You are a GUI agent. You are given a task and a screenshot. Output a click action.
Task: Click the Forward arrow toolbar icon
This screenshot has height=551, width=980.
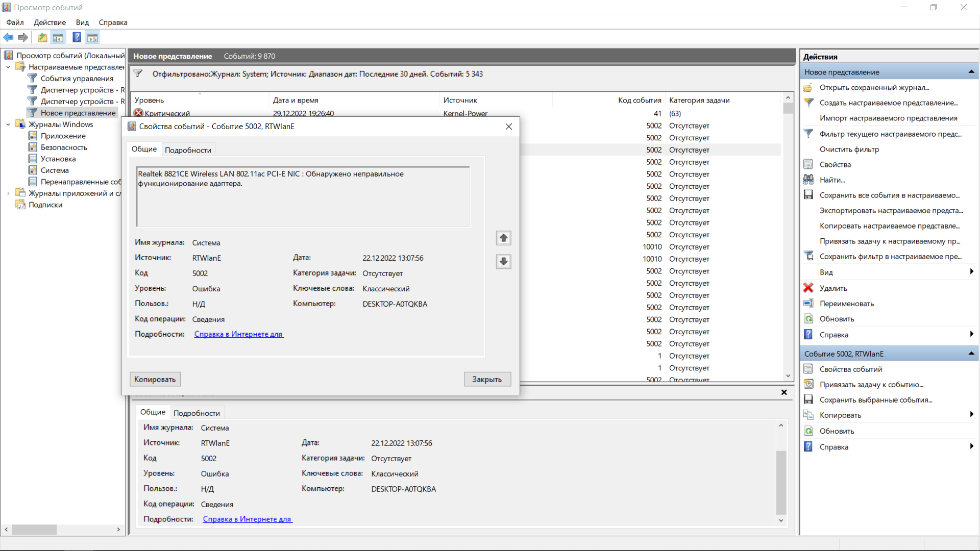tap(22, 37)
